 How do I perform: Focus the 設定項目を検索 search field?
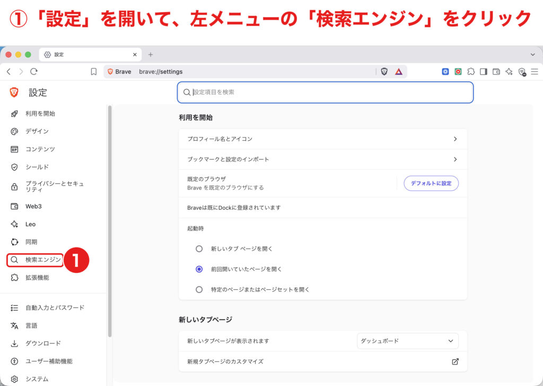point(325,92)
